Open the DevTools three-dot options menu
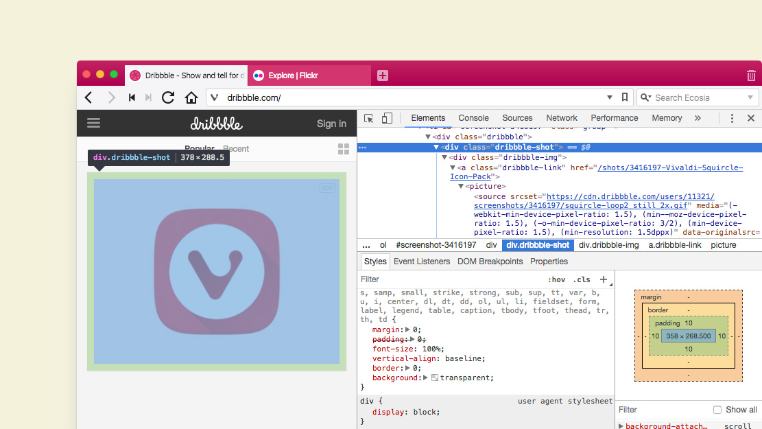Viewport: 762px width, 429px height. click(x=732, y=118)
